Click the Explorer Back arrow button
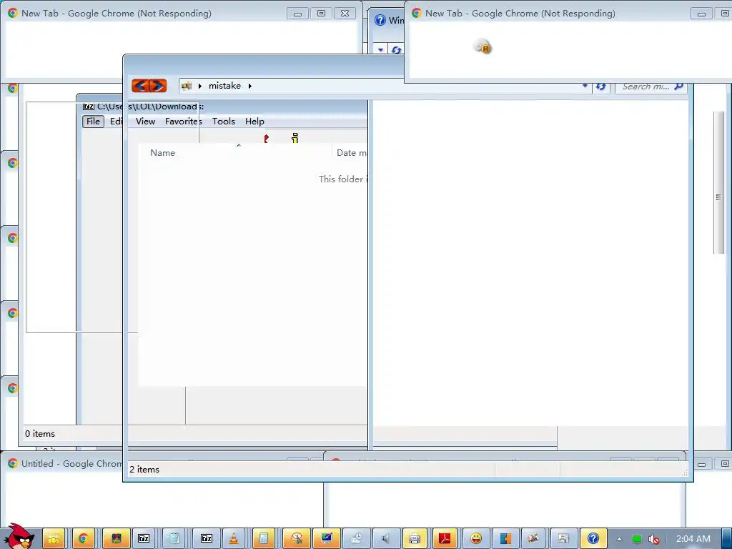 [x=141, y=86]
